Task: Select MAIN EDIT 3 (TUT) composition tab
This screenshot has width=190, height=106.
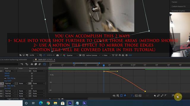Action: click(x=45, y=59)
